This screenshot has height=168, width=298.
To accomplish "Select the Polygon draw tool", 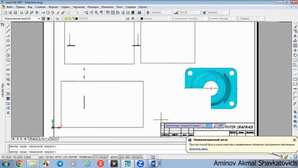I will pos(8,41).
